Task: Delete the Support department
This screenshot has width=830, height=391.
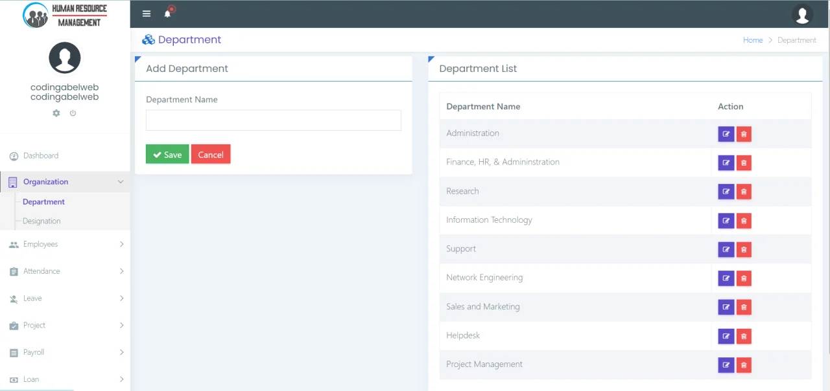Action: click(x=744, y=249)
